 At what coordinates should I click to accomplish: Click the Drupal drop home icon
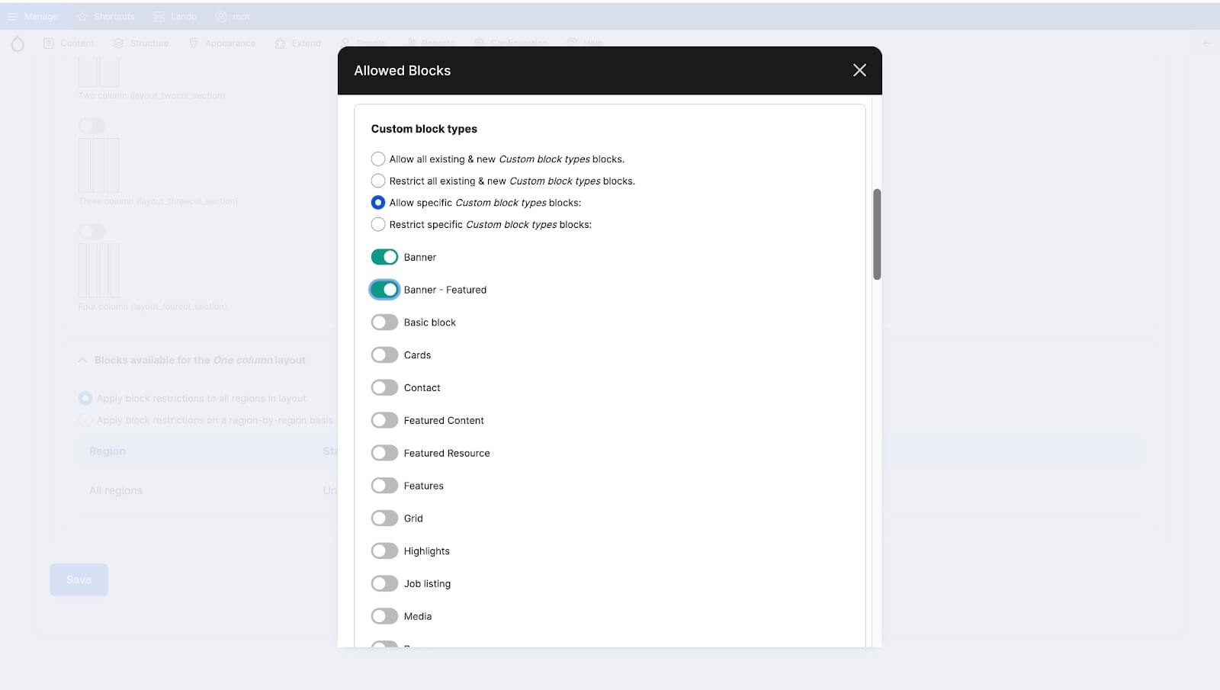[x=18, y=44]
